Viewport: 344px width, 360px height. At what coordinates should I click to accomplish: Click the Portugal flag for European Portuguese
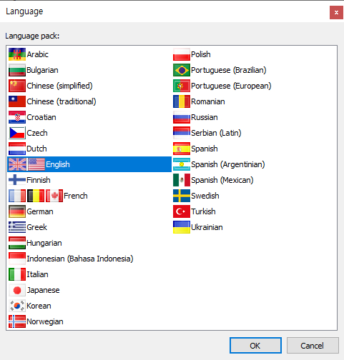click(x=182, y=86)
